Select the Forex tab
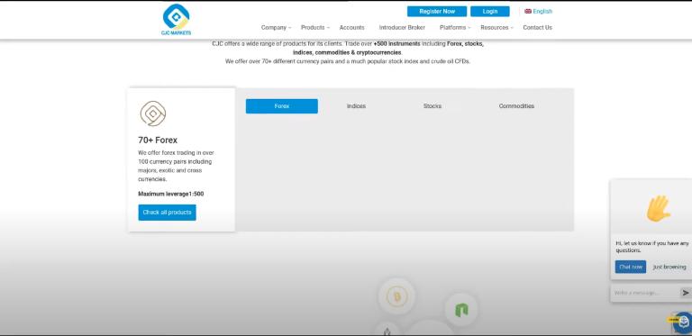 click(281, 106)
